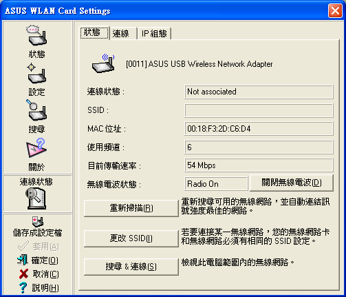Click the 關閉無線電波(D) button

292,183
